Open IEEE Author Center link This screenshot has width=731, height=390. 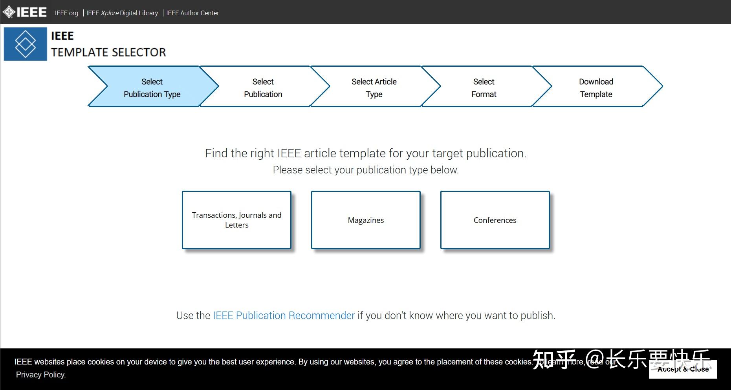pyautogui.click(x=192, y=13)
